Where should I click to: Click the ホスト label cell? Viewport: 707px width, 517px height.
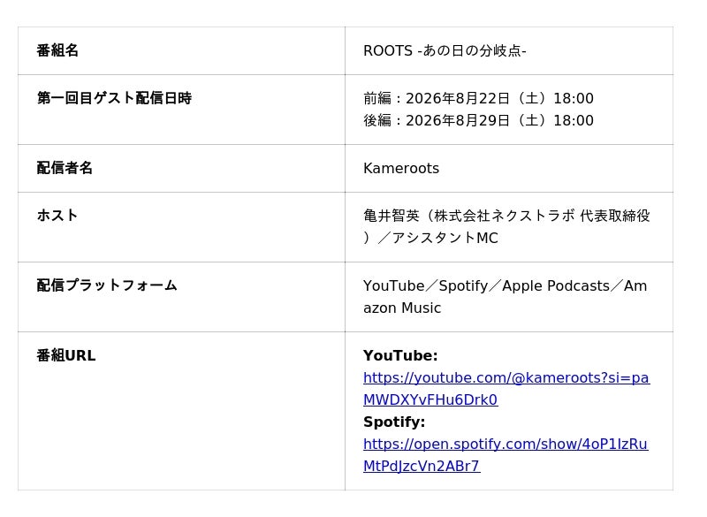tap(181, 227)
